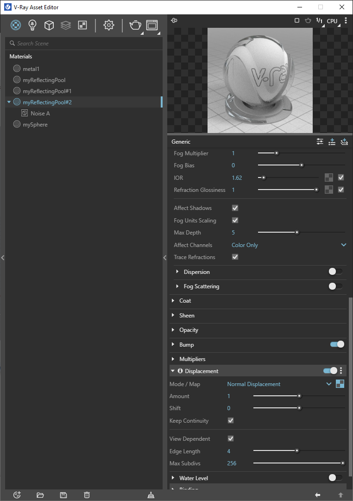Click the up arrow navigation icon
Viewport: 353px width, 501px height.
[340, 495]
